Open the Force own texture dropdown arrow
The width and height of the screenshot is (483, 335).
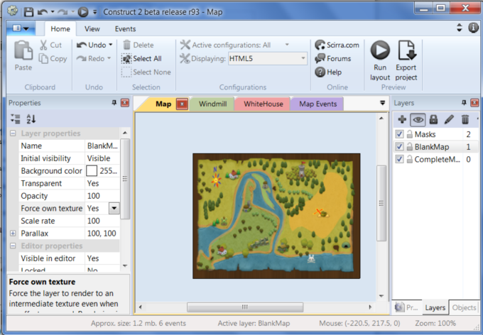114,209
